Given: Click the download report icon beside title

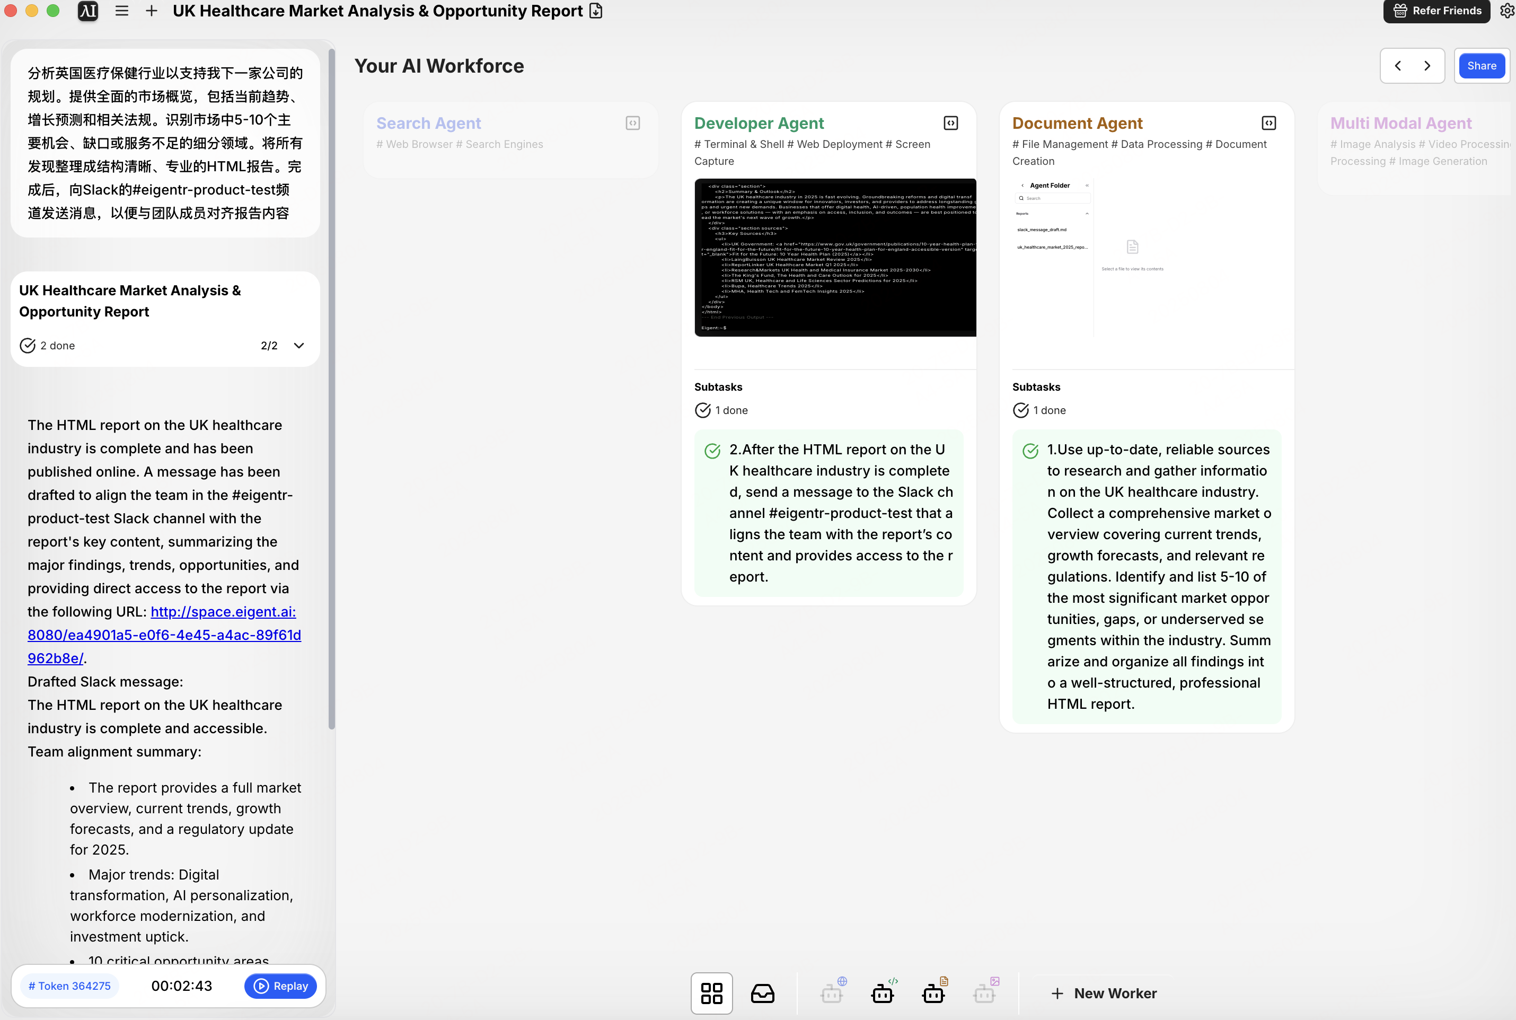Looking at the screenshot, I should point(596,11).
